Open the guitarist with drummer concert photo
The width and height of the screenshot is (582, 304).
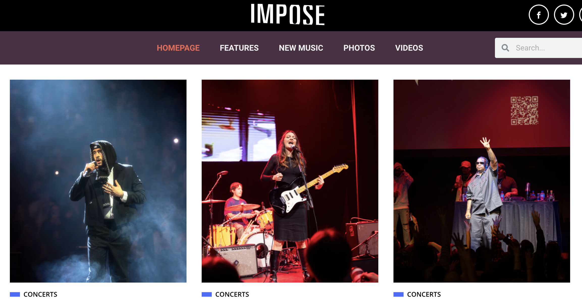click(x=290, y=181)
